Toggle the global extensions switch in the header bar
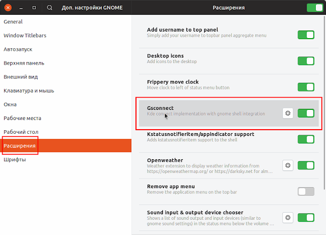Screen dimensions: 326x235 point(315,8)
